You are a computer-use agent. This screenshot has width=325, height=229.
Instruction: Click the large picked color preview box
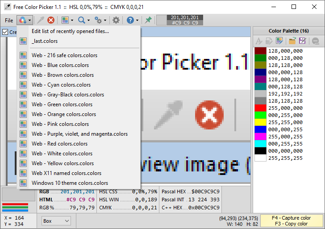click(19, 194)
